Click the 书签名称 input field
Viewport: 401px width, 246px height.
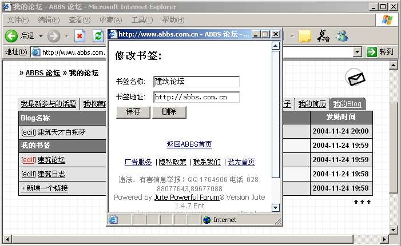point(196,82)
